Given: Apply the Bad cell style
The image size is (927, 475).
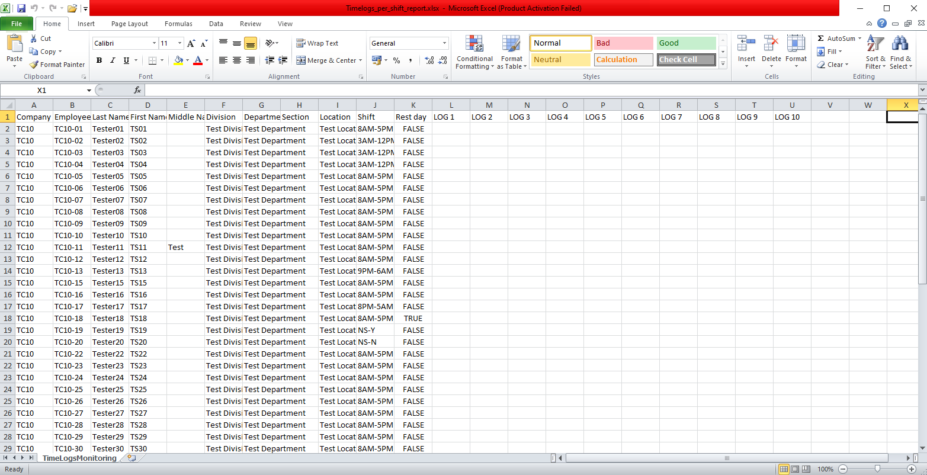Looking at the screenshot, I should pyautogui.click(x=623, y=43).
